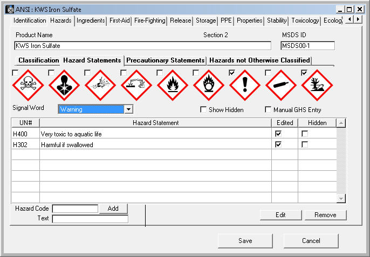Click the skull and crossbones pictogram
Viewport: 370px width, 257px height.
point(28,85)
